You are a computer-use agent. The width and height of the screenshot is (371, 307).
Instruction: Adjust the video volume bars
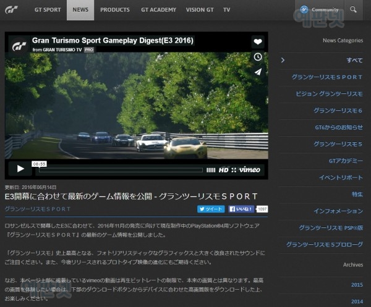[x=211, y=170]
